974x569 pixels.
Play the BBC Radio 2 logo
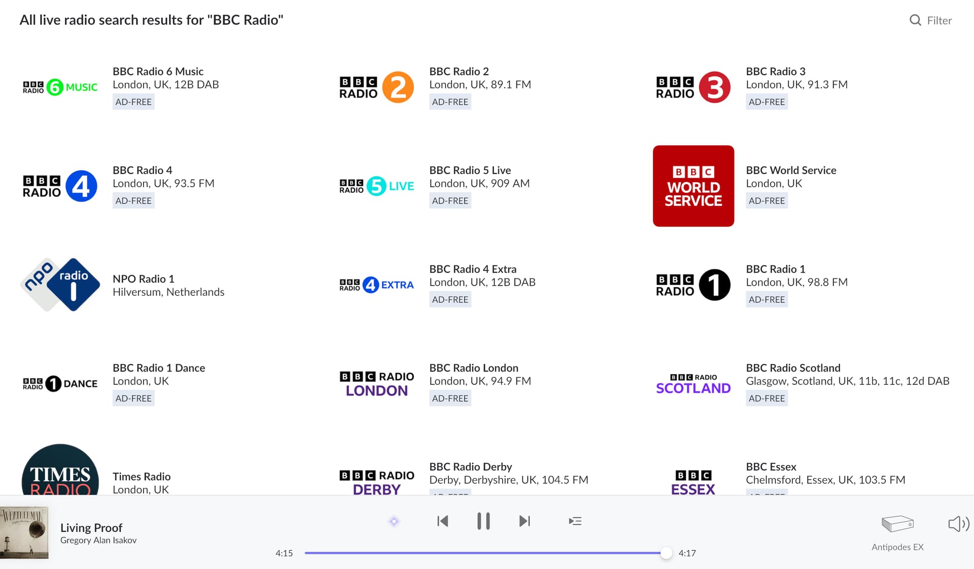376,87
